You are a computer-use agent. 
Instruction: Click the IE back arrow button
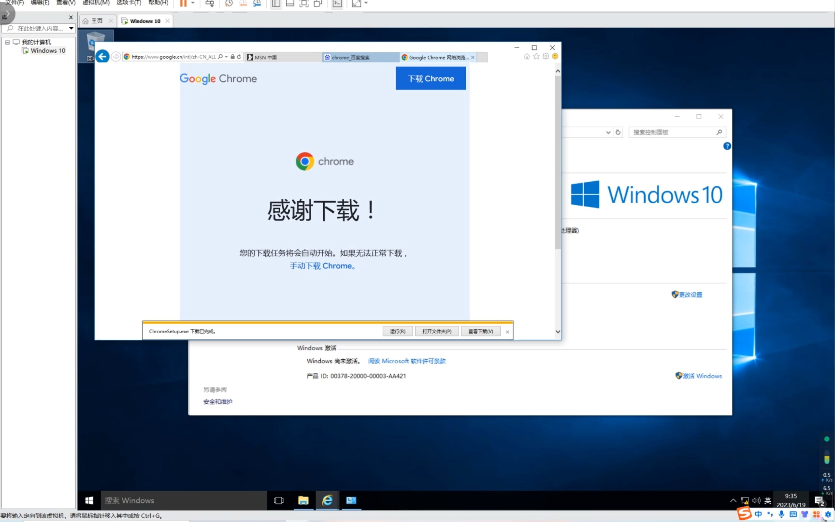tap(102, 57)
